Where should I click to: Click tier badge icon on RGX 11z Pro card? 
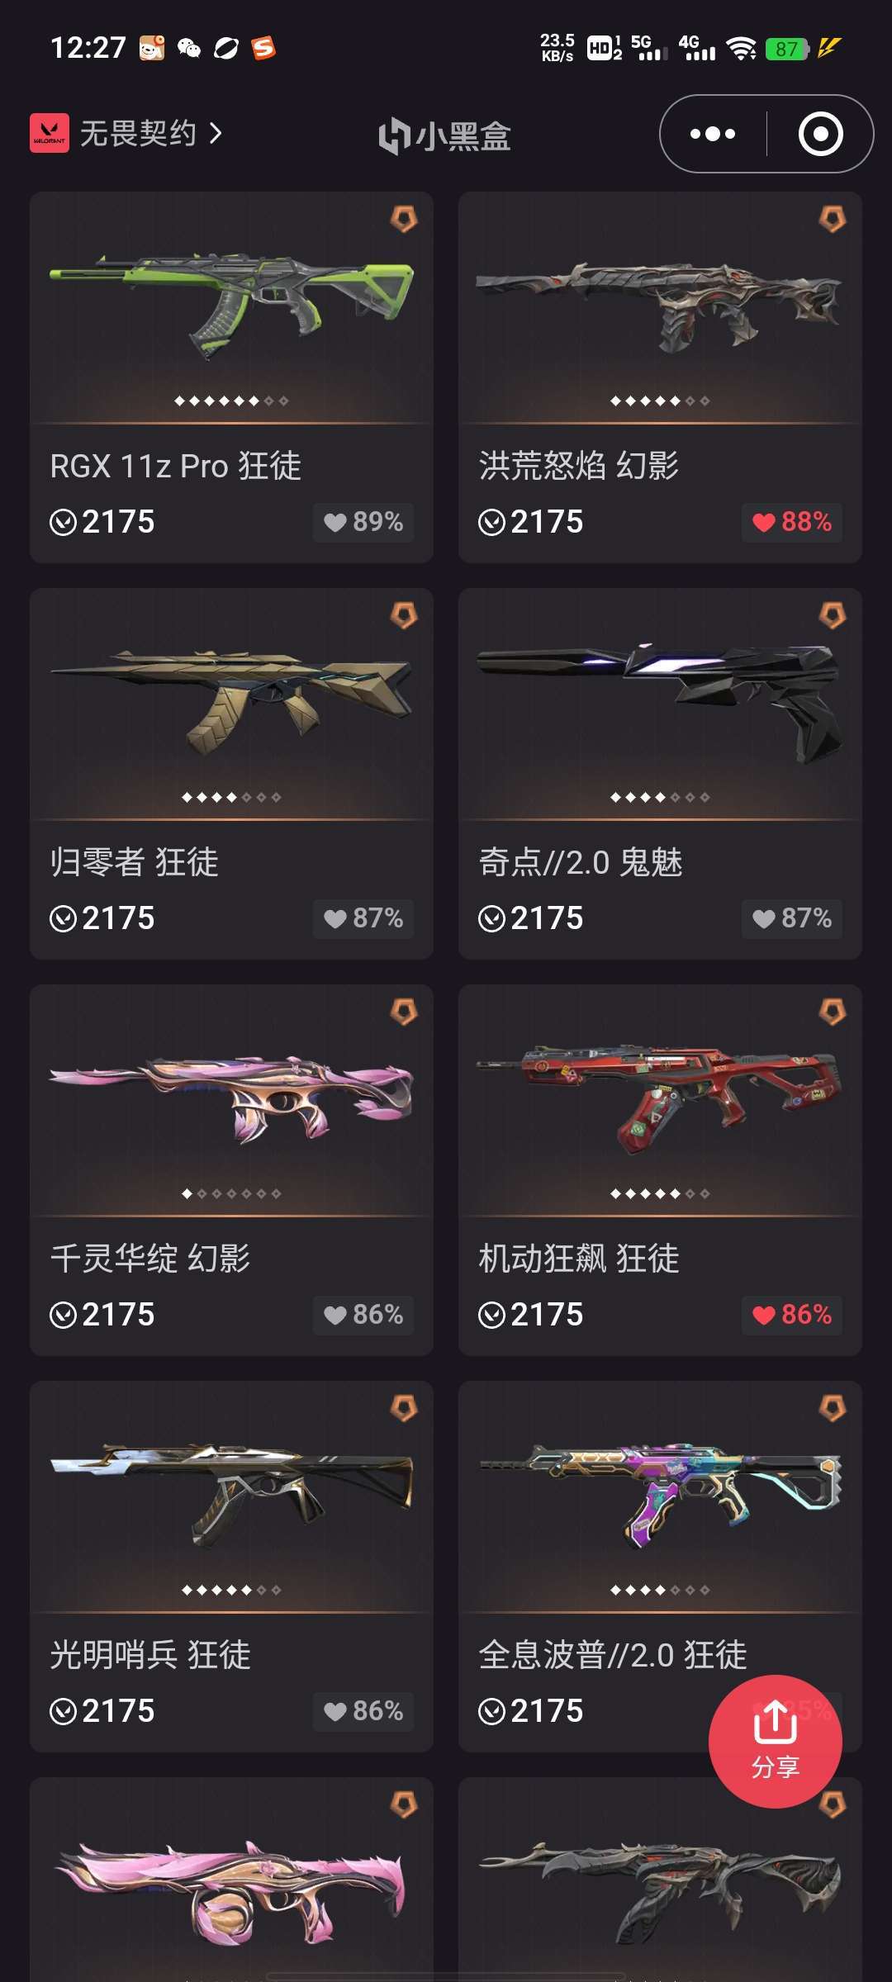[x=404, y=219]
